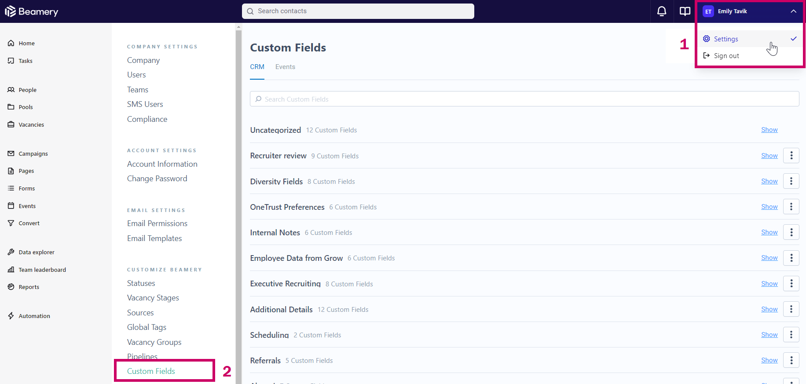Open Account Information page
Screen dimensions: 806x384
[162, 164]
